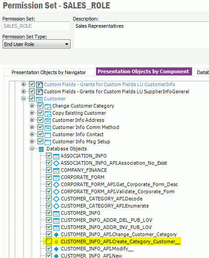Viewport: 209px width, 258px height.
Task: Uncheck the COMPANY_FINANCE checkbox
Action: 49,170
